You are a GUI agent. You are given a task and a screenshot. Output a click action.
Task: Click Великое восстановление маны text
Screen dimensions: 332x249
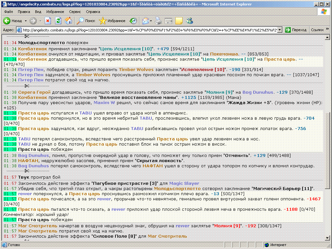138,97
